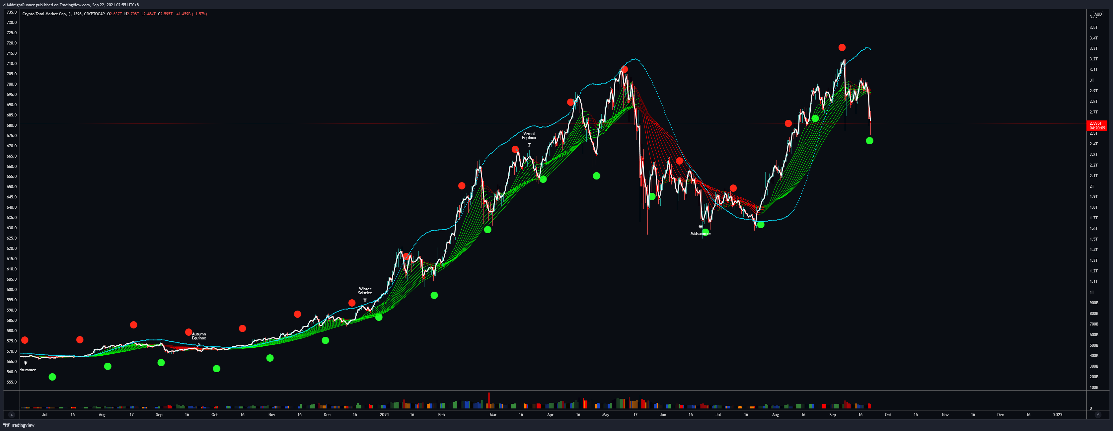Click the 735.0 value on the left scale
1113x431 pixels.
point(12,13)
